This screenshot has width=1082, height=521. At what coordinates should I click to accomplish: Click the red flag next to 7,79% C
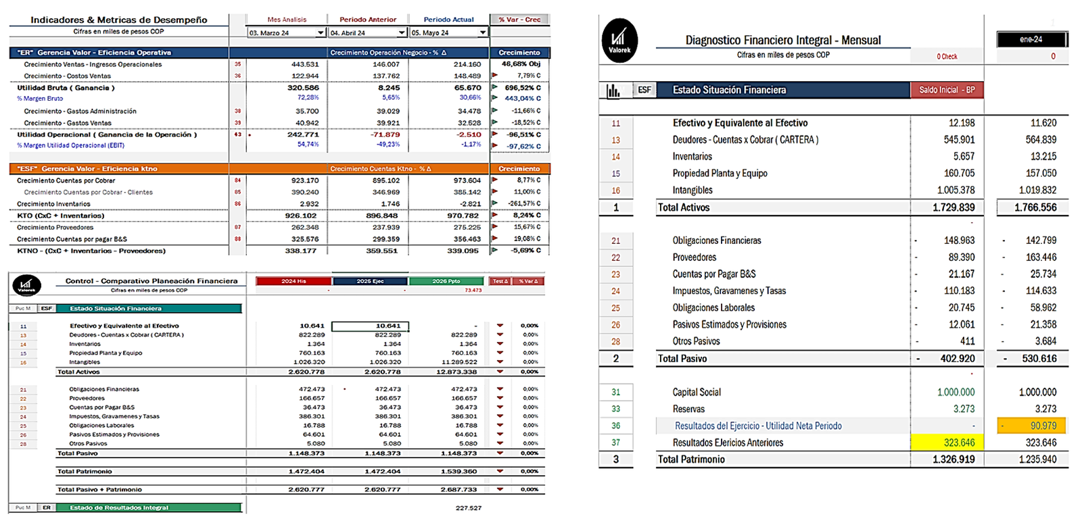(x=495, y=75)
